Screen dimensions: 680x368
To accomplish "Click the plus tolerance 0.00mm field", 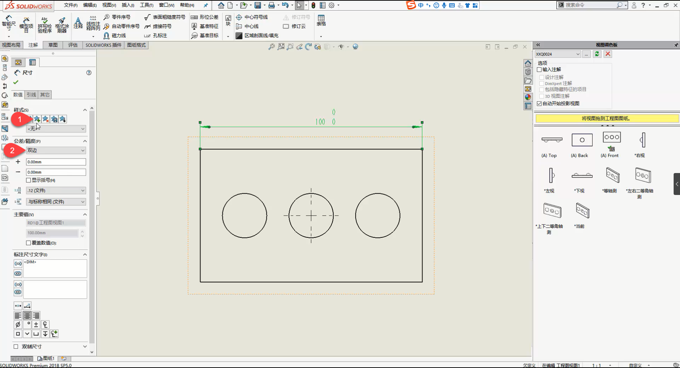I will point(56,162).
